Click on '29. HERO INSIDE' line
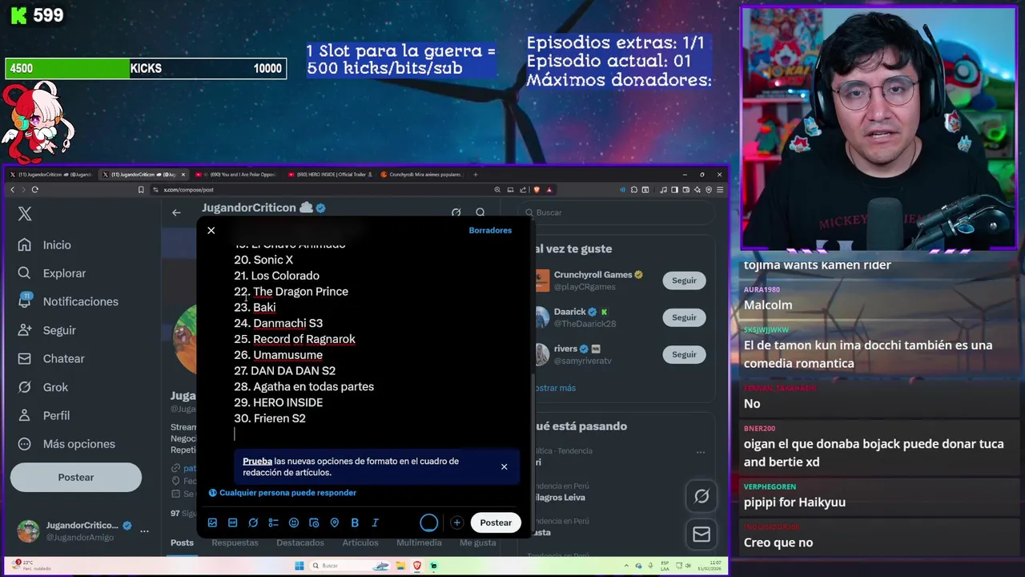Viewport: 1025px width, 577px height. click(x=279, y=402)
